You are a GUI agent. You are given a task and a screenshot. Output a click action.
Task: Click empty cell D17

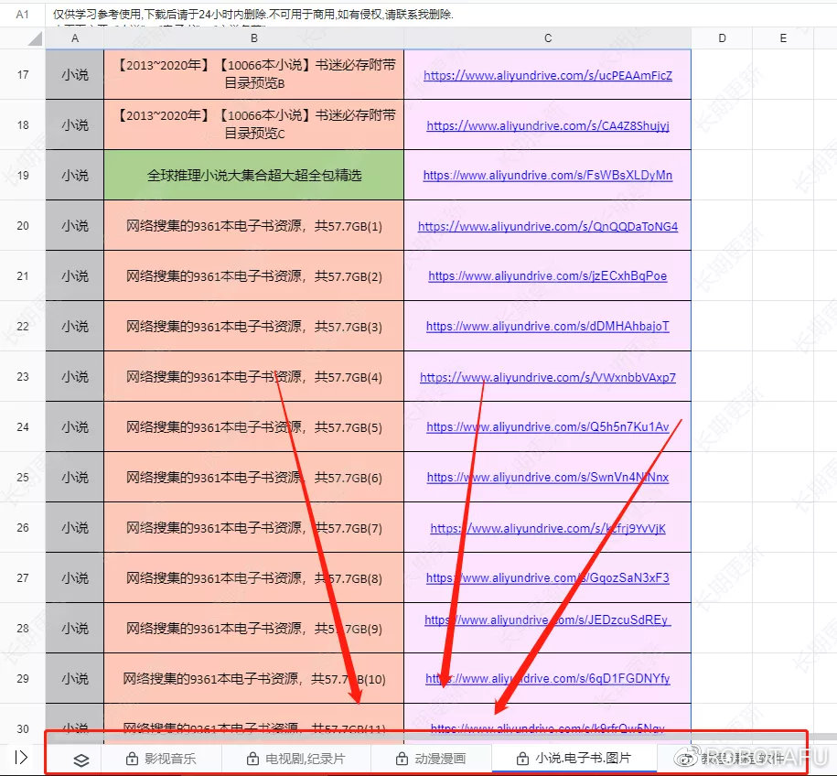pos(722,75)
